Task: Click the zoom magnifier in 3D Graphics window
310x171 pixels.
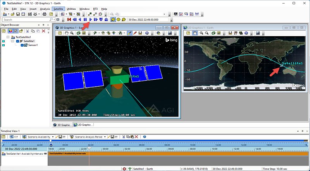Action: 72,33
